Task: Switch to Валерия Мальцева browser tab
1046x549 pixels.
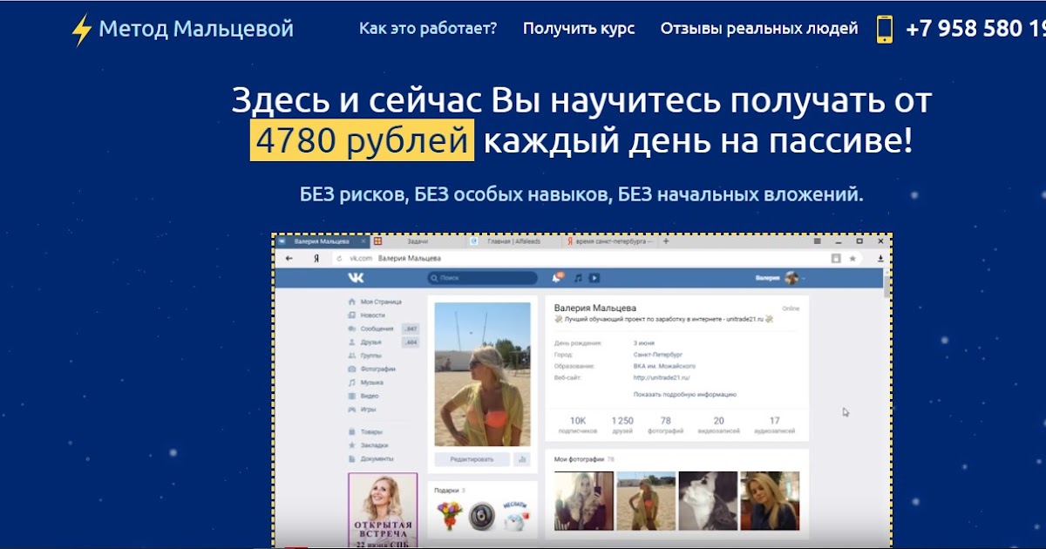Action: click(x=323, y=241)
